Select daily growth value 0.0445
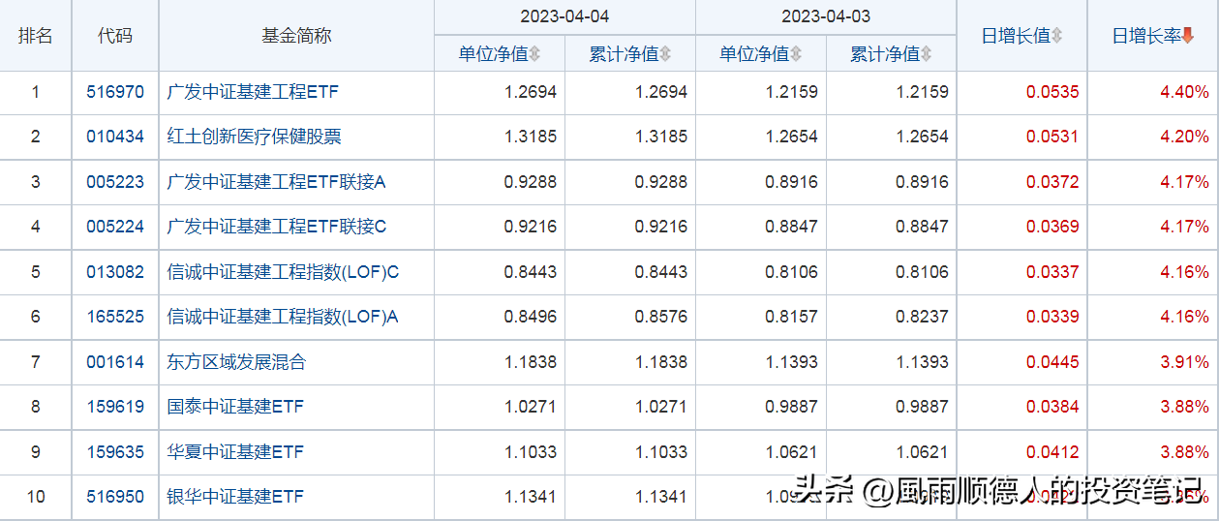The width and height of the screenshot is (1219, 521). point(1052,362)
